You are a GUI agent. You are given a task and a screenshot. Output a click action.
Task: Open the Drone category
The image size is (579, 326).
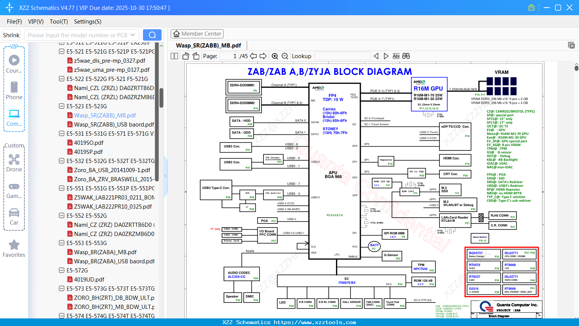point(14,163)
